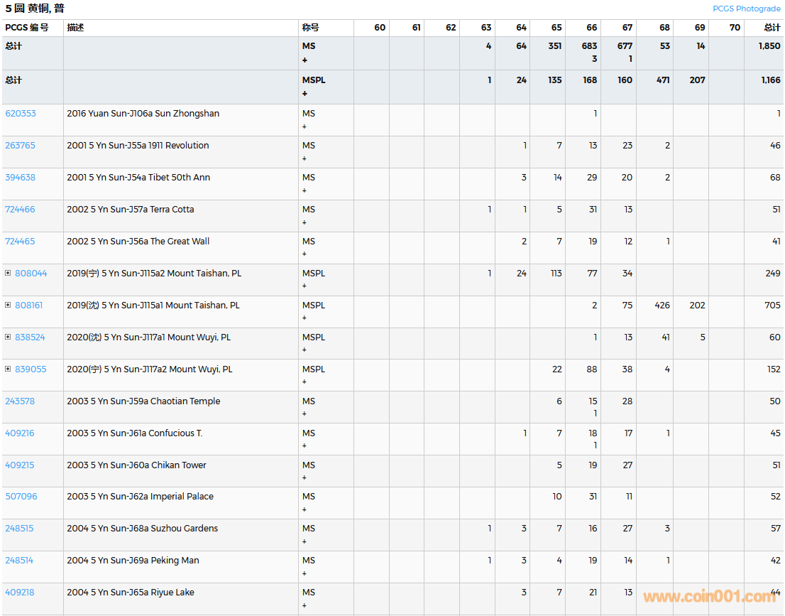Expand the 839055 Mount Wuyi row

pos(8,369)
